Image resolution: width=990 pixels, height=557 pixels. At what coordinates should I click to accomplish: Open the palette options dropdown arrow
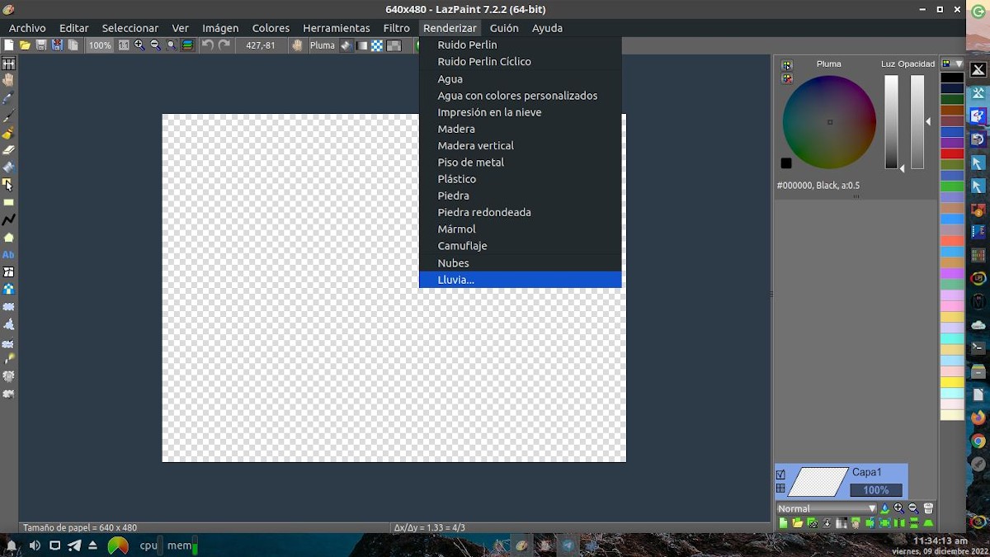(959, 64)
